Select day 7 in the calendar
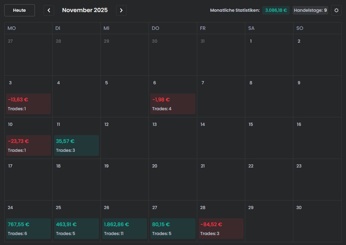 click(x=221, y=96)
